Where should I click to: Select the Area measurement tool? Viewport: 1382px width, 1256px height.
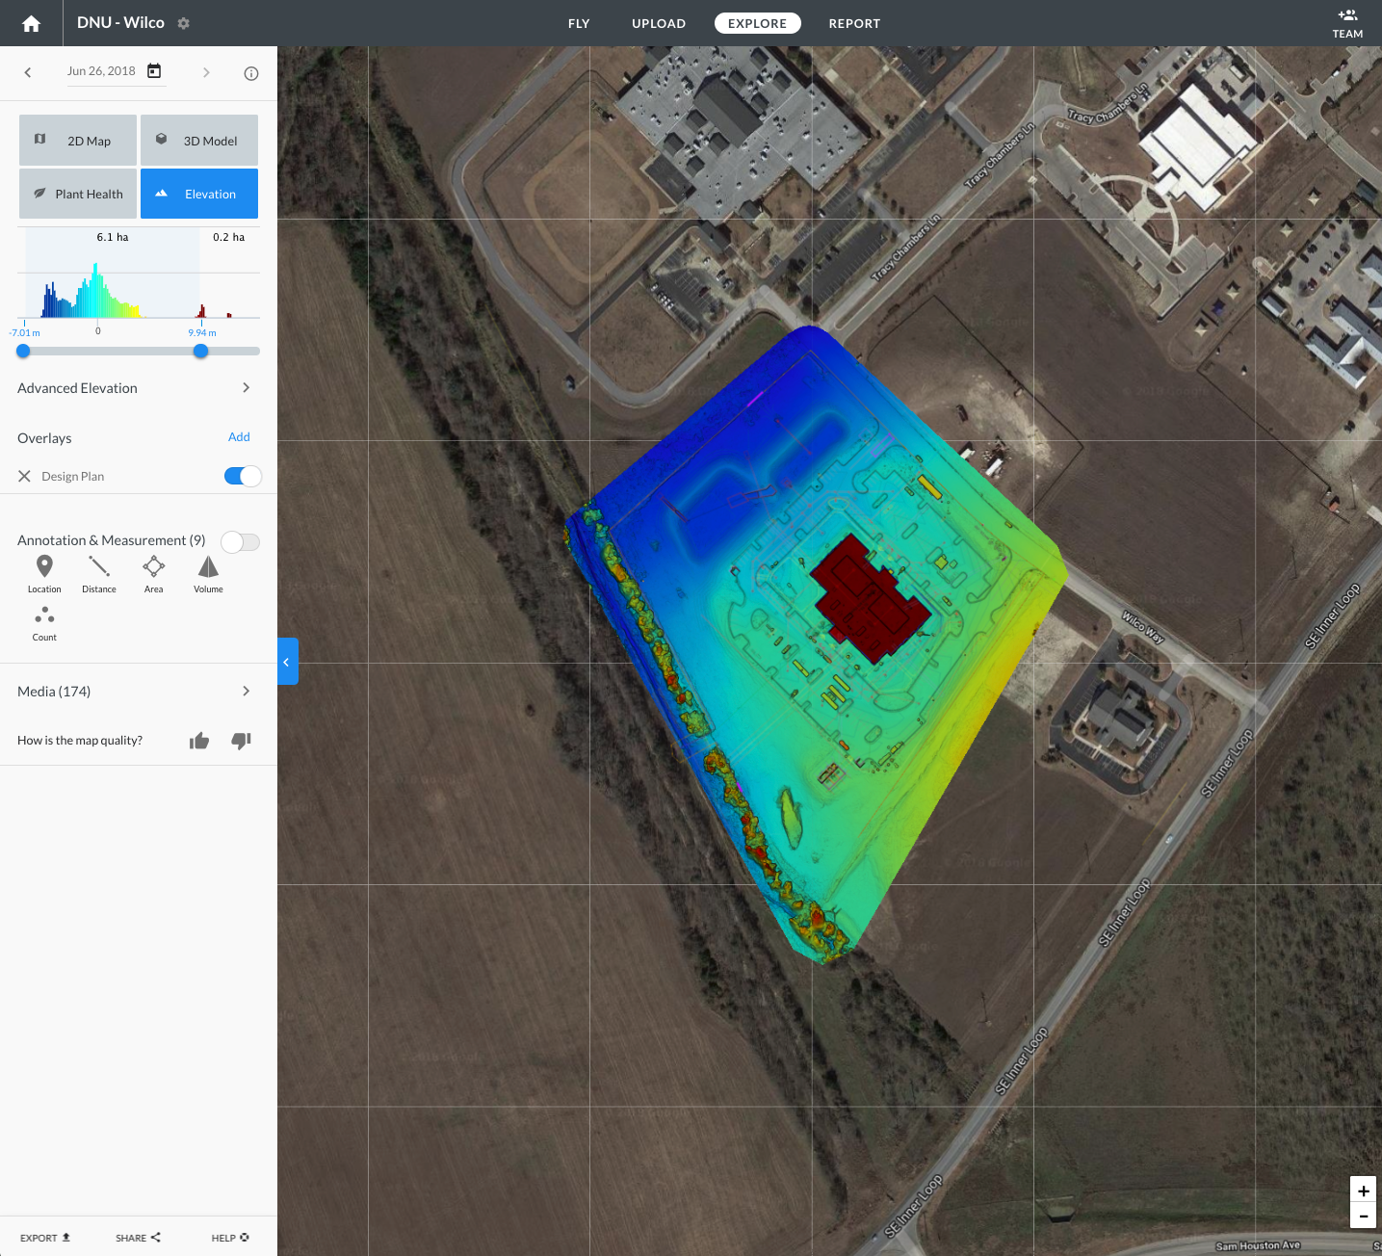click(153, 573)
